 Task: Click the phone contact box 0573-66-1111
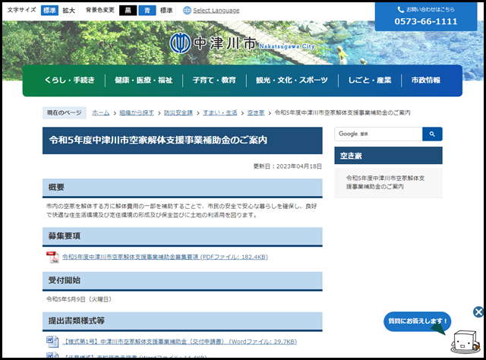426,16
